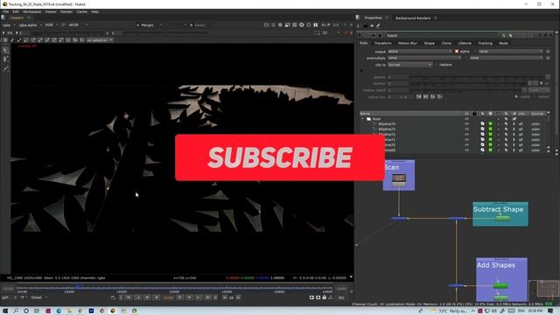This screenshot has height=315, width=560.
Task: Open the on selection dropdown in Roto toolbar
Action: 100,40
